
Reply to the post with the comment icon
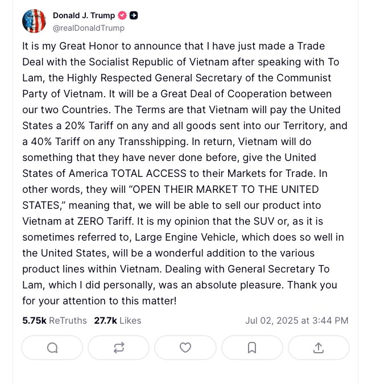tap(52, 348)
